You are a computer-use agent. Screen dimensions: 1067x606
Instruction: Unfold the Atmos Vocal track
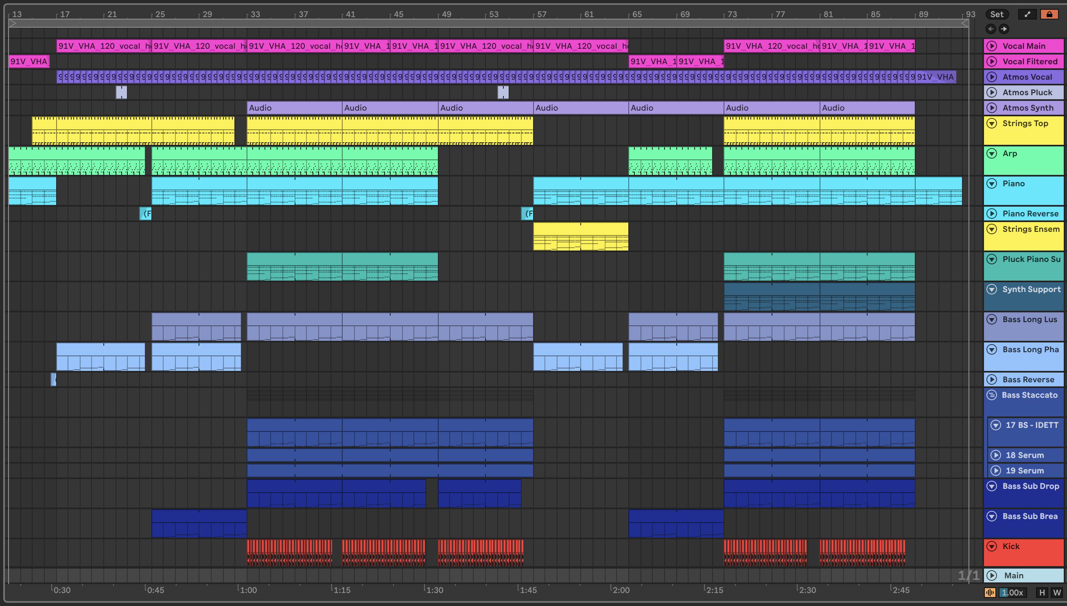pyautogui.click(x=992, y=76)
